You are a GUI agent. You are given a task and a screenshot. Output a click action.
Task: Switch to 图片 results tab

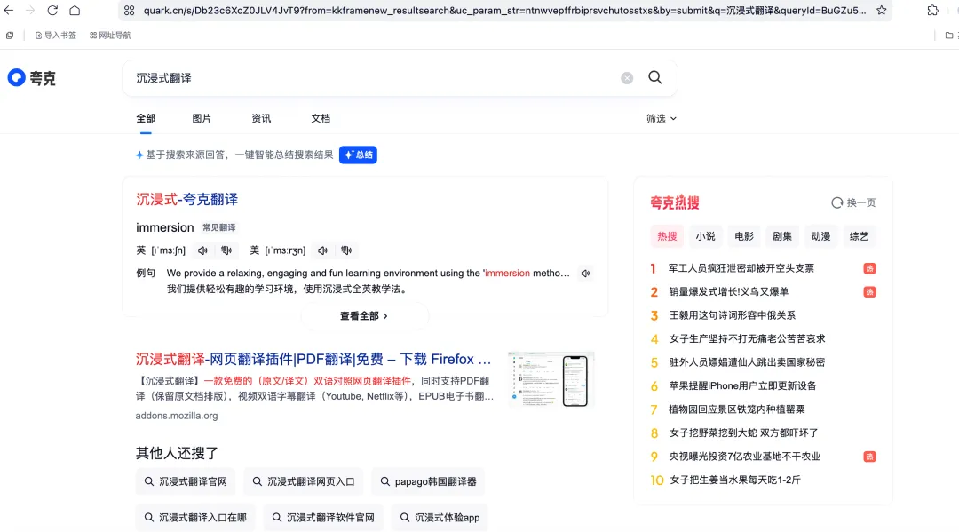(202, 119)
